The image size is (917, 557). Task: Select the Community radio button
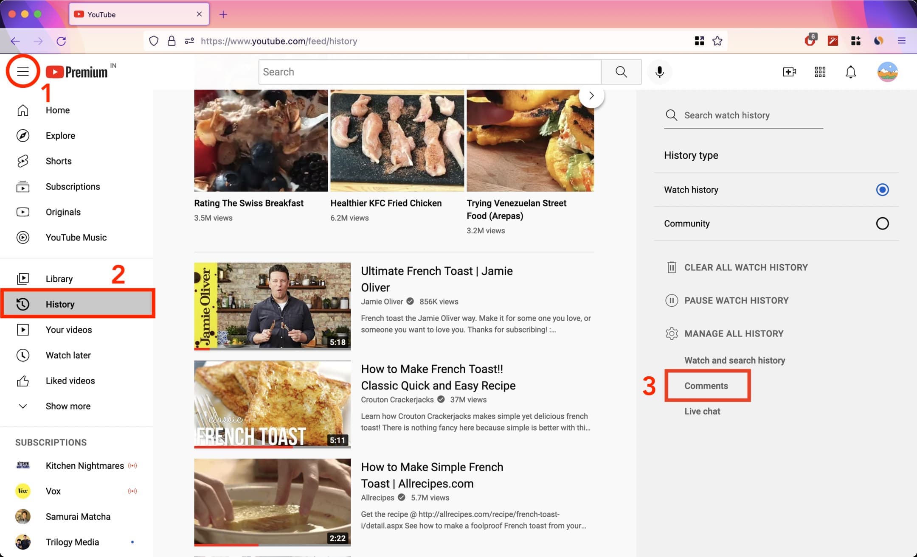click(x=882, y=224)
